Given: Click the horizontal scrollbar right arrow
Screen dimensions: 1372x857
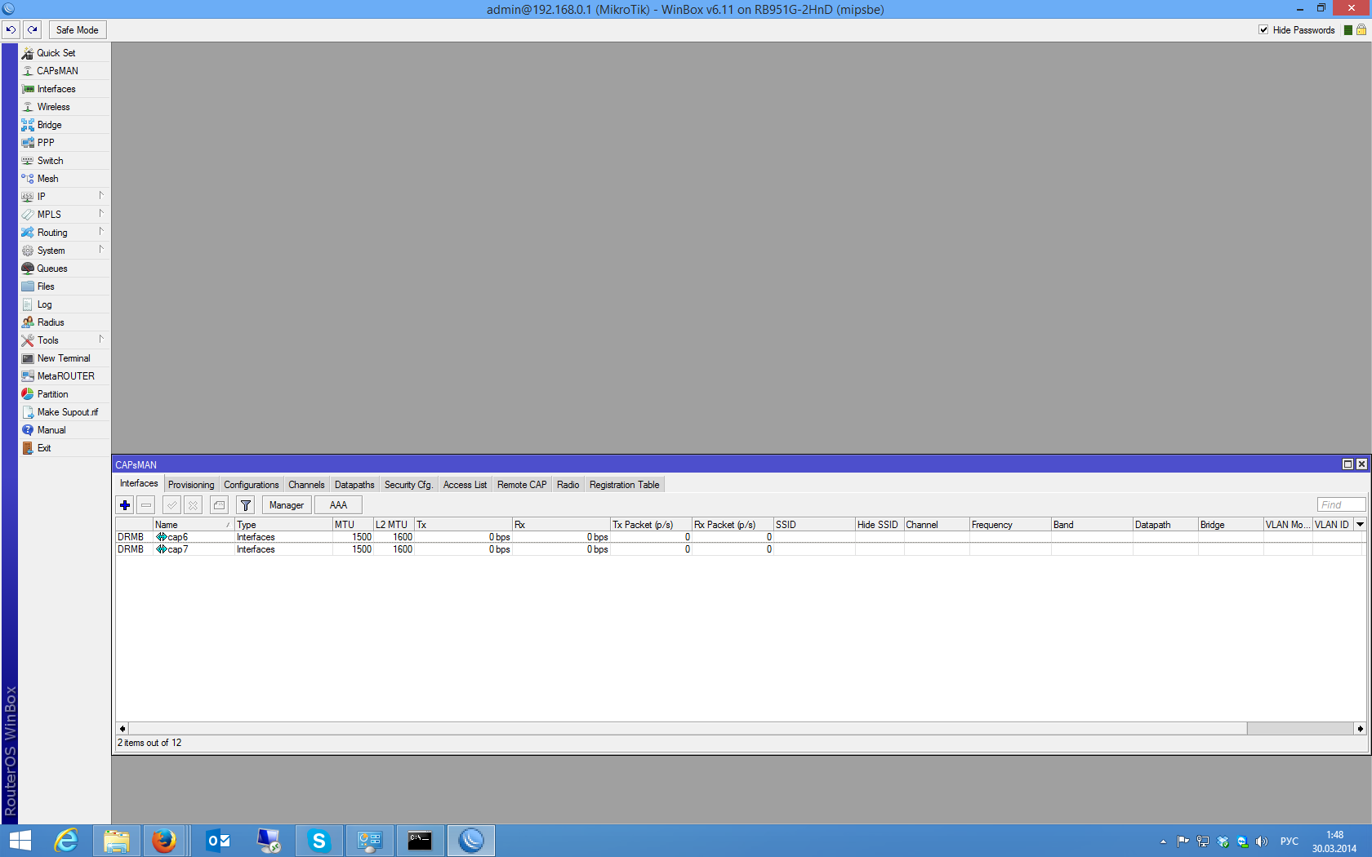Looking at the screenshot, I should pos(1360,728).
